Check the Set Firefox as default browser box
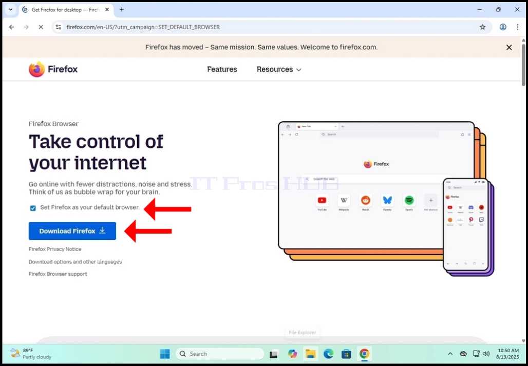This screenshot has height=366, width=528. click(x=33, y=208)
